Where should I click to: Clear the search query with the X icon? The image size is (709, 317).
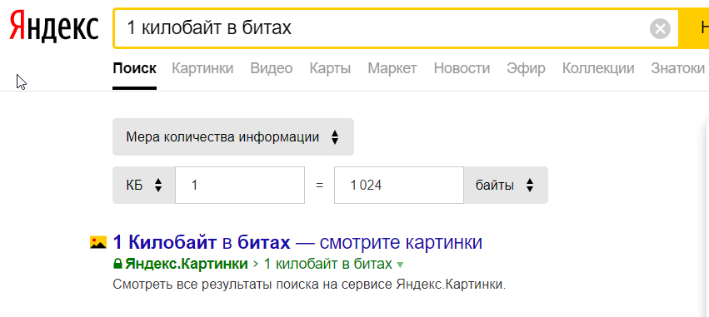tap(660, 29)
